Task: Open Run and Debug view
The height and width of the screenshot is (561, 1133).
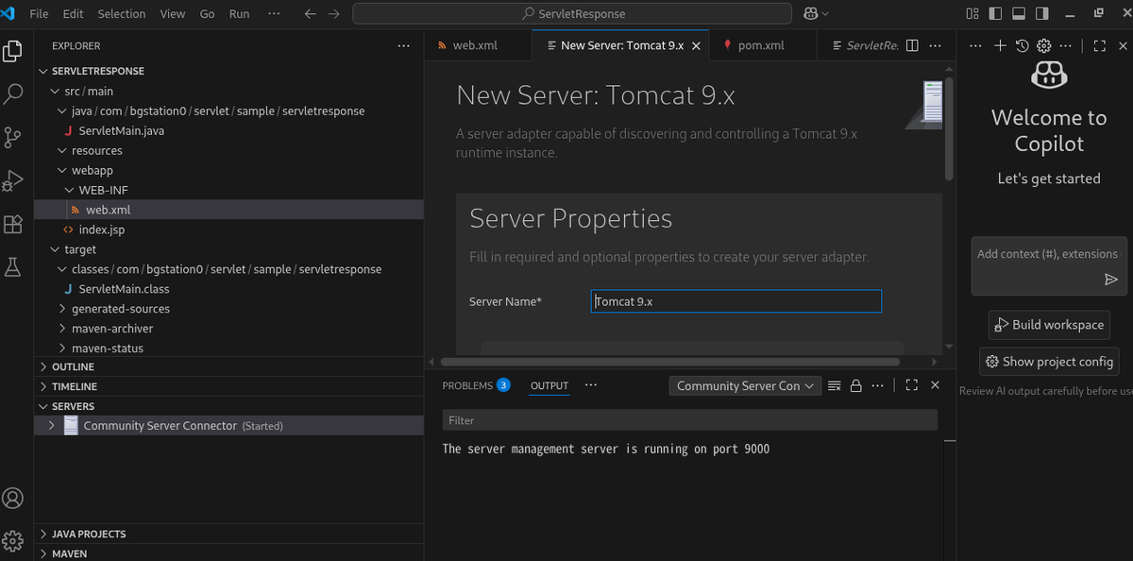Action: 13,180
